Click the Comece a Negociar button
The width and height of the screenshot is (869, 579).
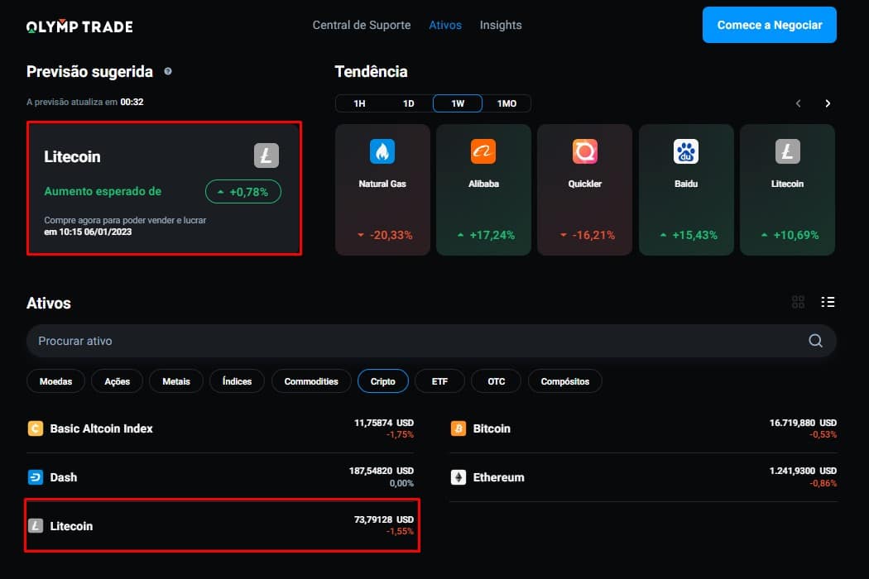click(769, 25)
